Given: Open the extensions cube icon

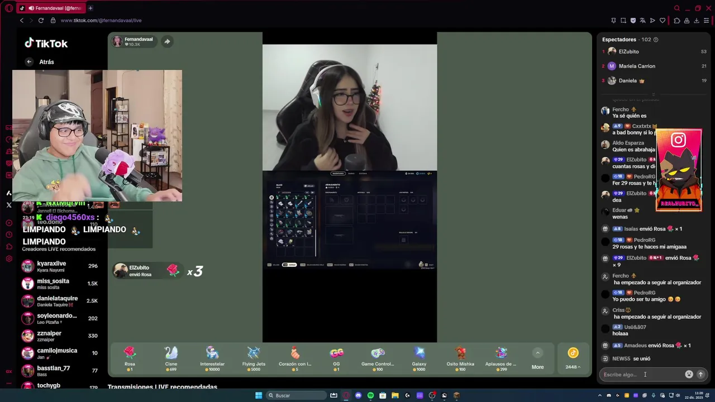Looking at the screenshot, I should pos(677,21).
